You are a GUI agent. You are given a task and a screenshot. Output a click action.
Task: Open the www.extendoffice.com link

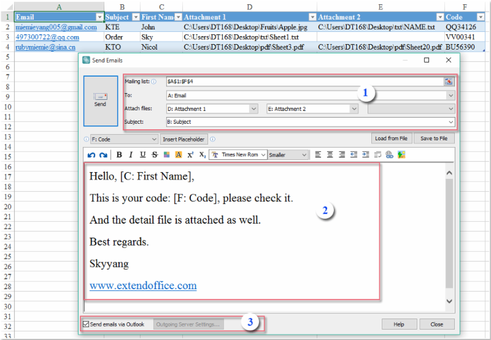tap(143, 285)
